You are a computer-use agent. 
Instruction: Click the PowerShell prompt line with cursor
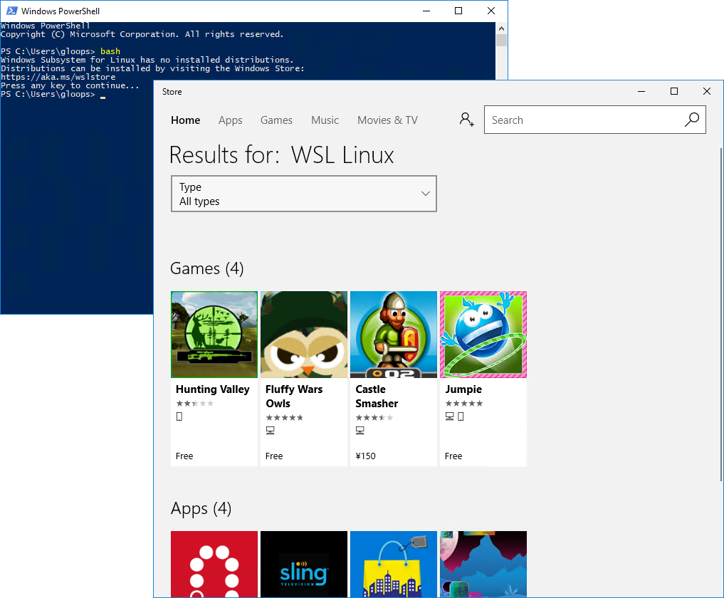coord(53,94)
